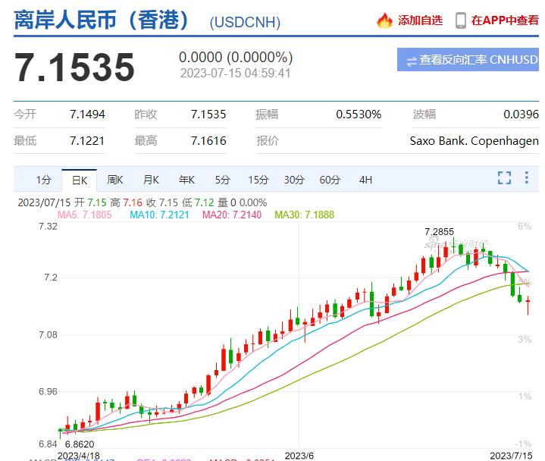Click the 振幅 value 0.5530%
Viewport: 545px width, 461px height.
(x=359, y=114)
